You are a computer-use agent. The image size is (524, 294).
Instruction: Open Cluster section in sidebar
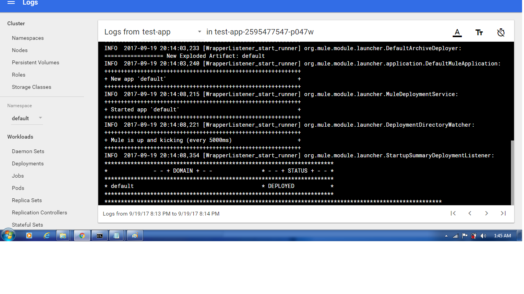coord(16,23)
